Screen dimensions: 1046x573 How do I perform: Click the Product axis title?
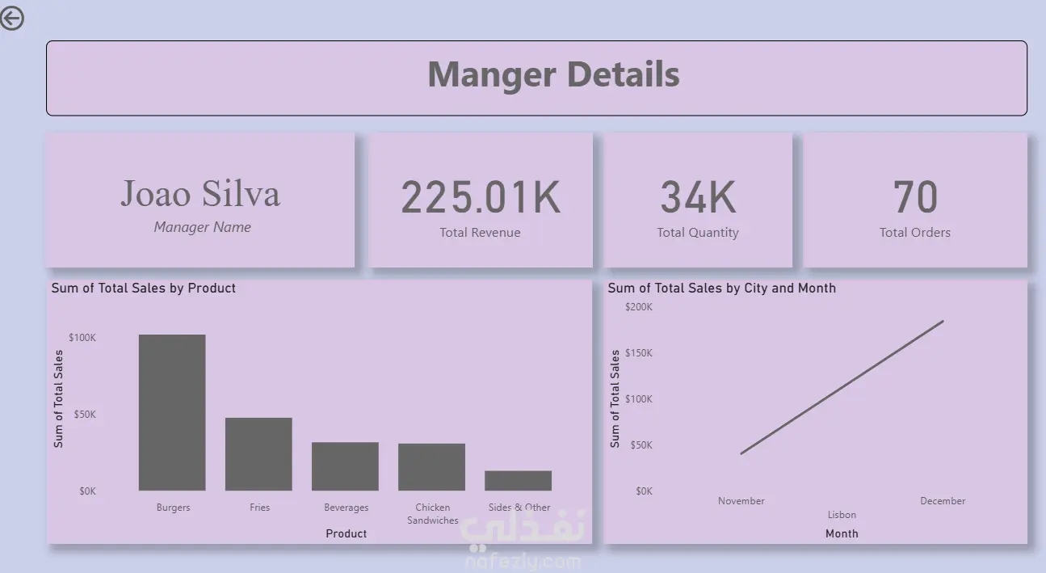(x=346, y=533)
